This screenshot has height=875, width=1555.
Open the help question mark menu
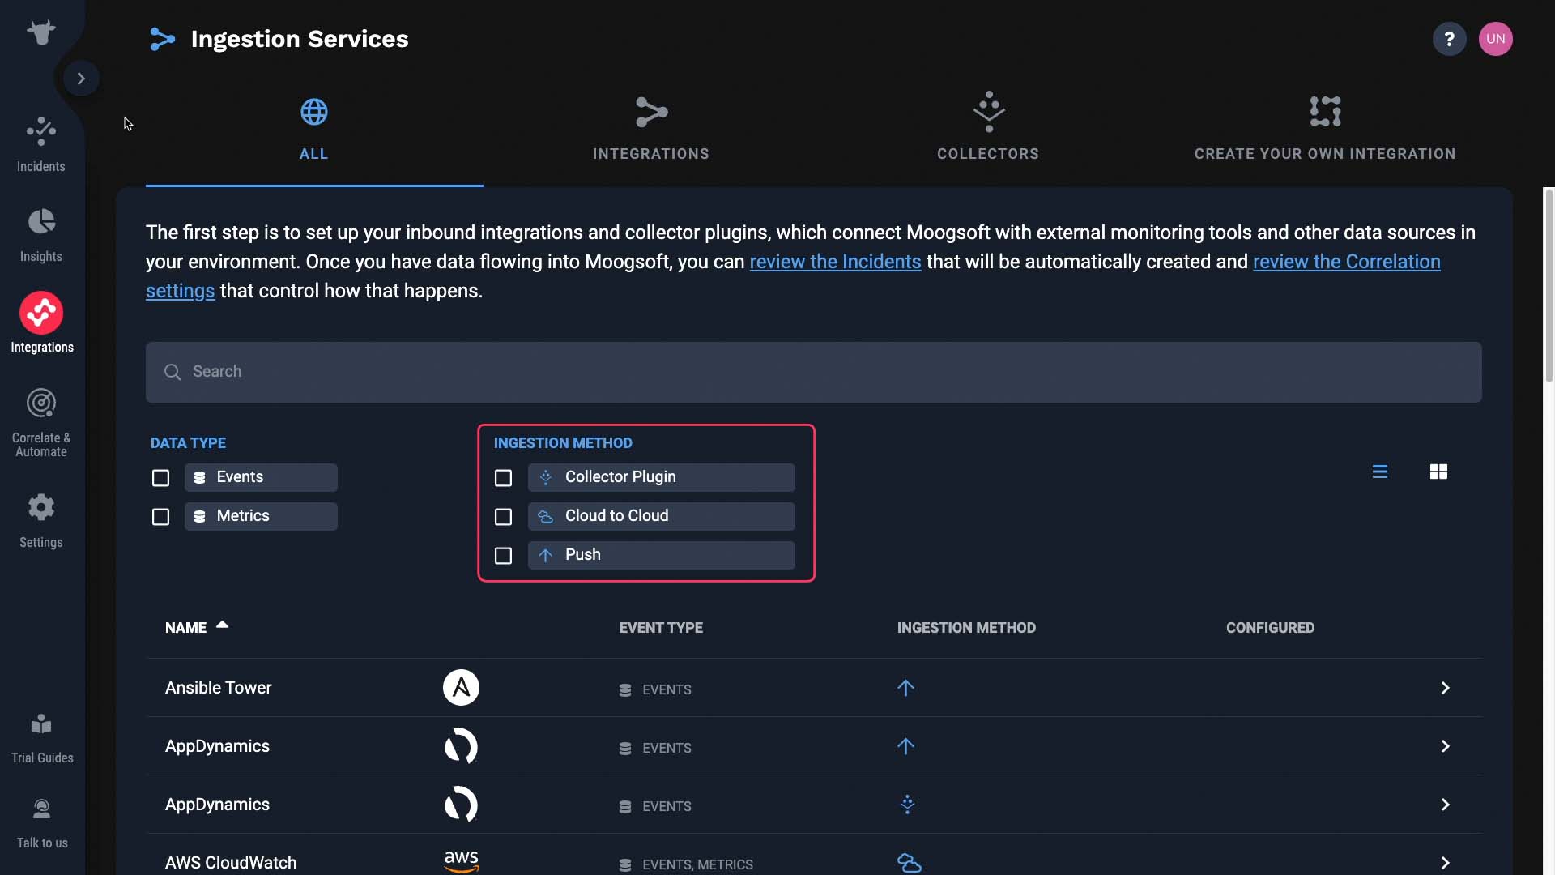[x=1450, y=39]
